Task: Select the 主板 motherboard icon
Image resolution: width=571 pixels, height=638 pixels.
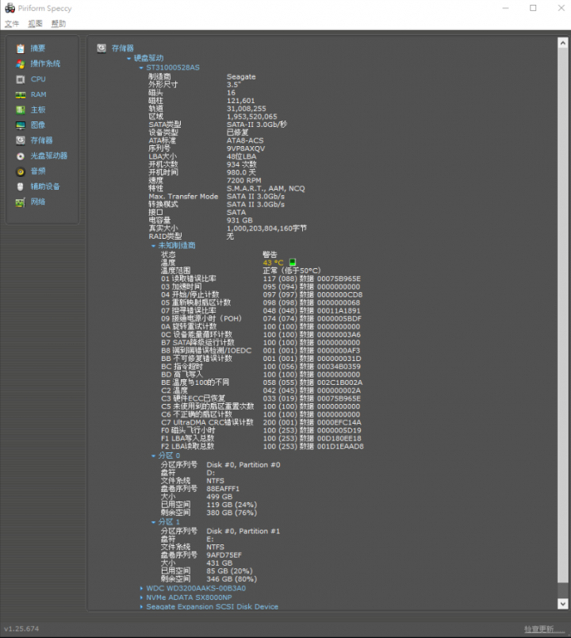Action: coord(21,110)
